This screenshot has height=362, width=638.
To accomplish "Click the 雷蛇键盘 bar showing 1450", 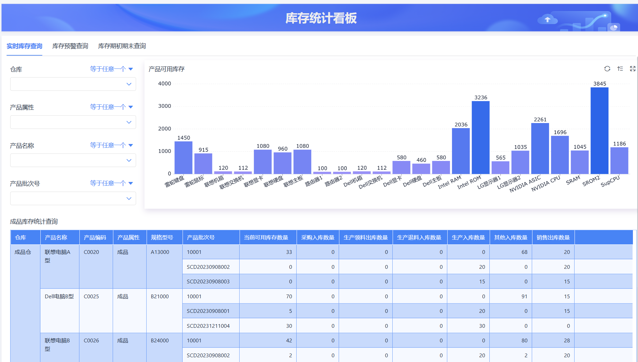I will pos(183,158).
